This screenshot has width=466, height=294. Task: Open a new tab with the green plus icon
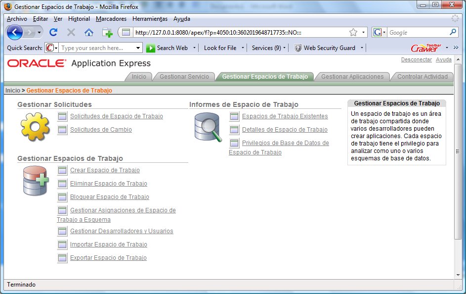(107, 32)
